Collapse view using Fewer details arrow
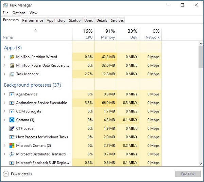The image size is (204, 182). 6,174
